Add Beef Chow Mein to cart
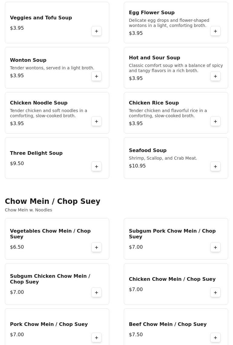This screenshot has width=233, height=345. point(215,337)
